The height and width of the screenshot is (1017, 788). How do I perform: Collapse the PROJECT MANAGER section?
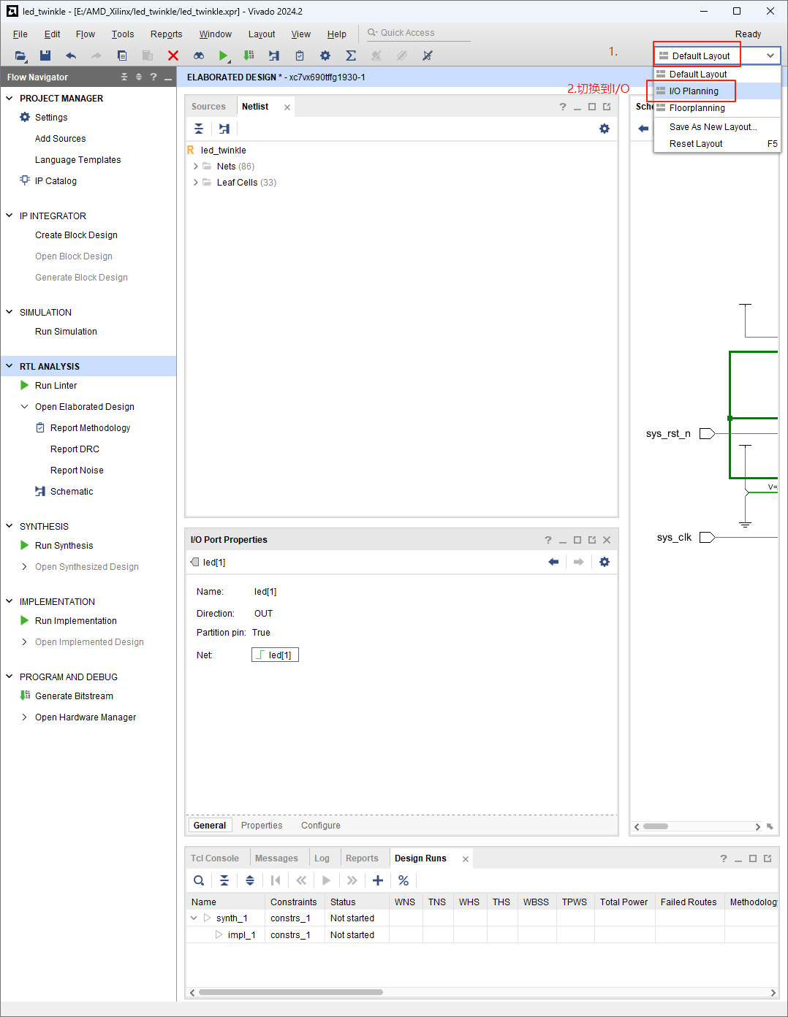pos(10,98)
